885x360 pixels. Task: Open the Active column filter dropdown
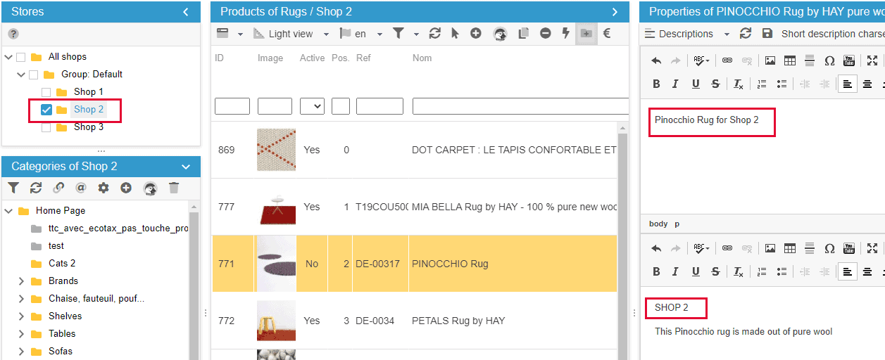click(312, 106)
